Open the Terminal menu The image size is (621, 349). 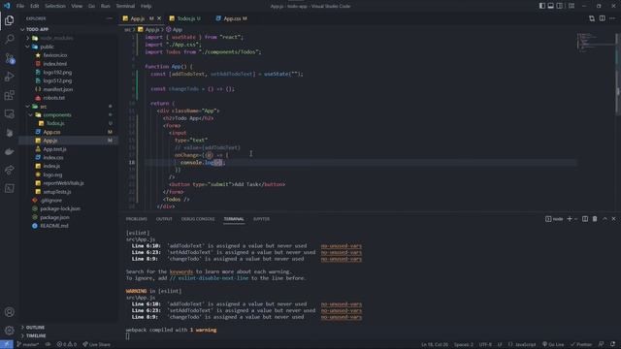pyautogui.click(x=125, y=6)
